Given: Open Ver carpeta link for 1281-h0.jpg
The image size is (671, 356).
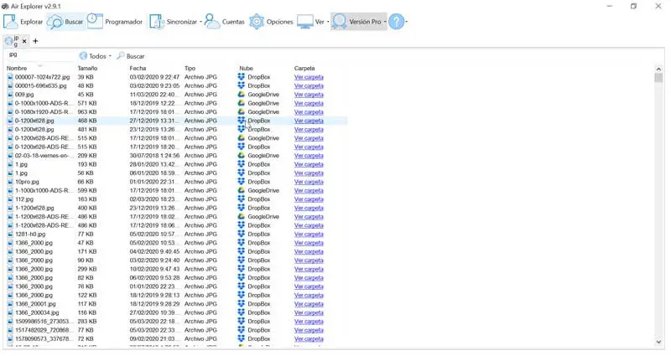Looking at the screenshot, I should (309, 235).
